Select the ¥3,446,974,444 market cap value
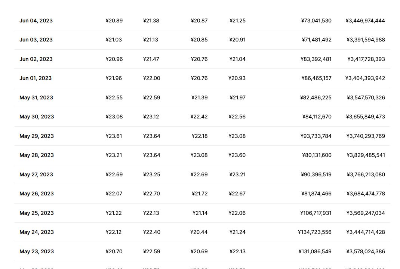The width and height of the screenshot is (400, 269). 365,21
